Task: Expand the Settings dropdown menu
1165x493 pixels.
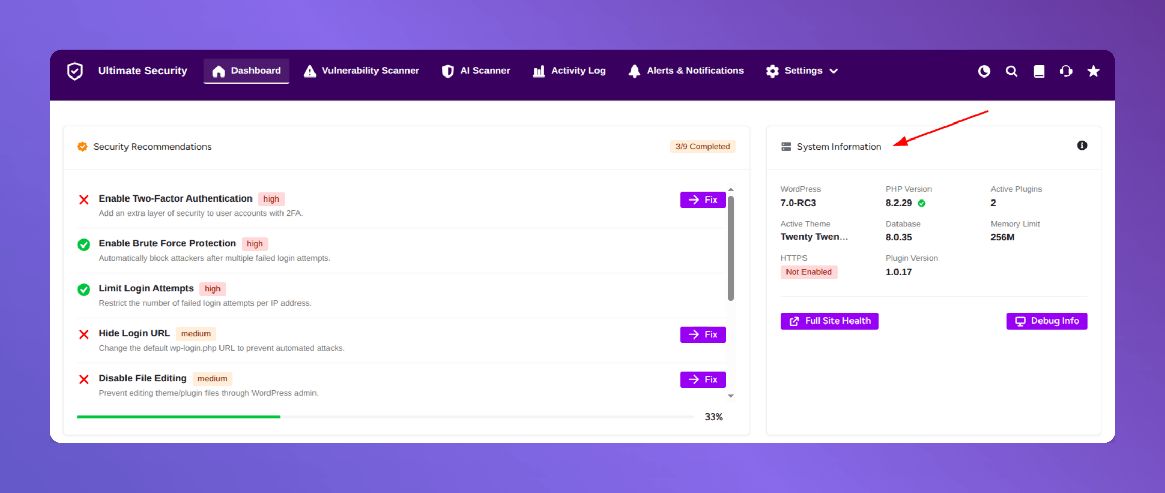Action: point(802,71)
